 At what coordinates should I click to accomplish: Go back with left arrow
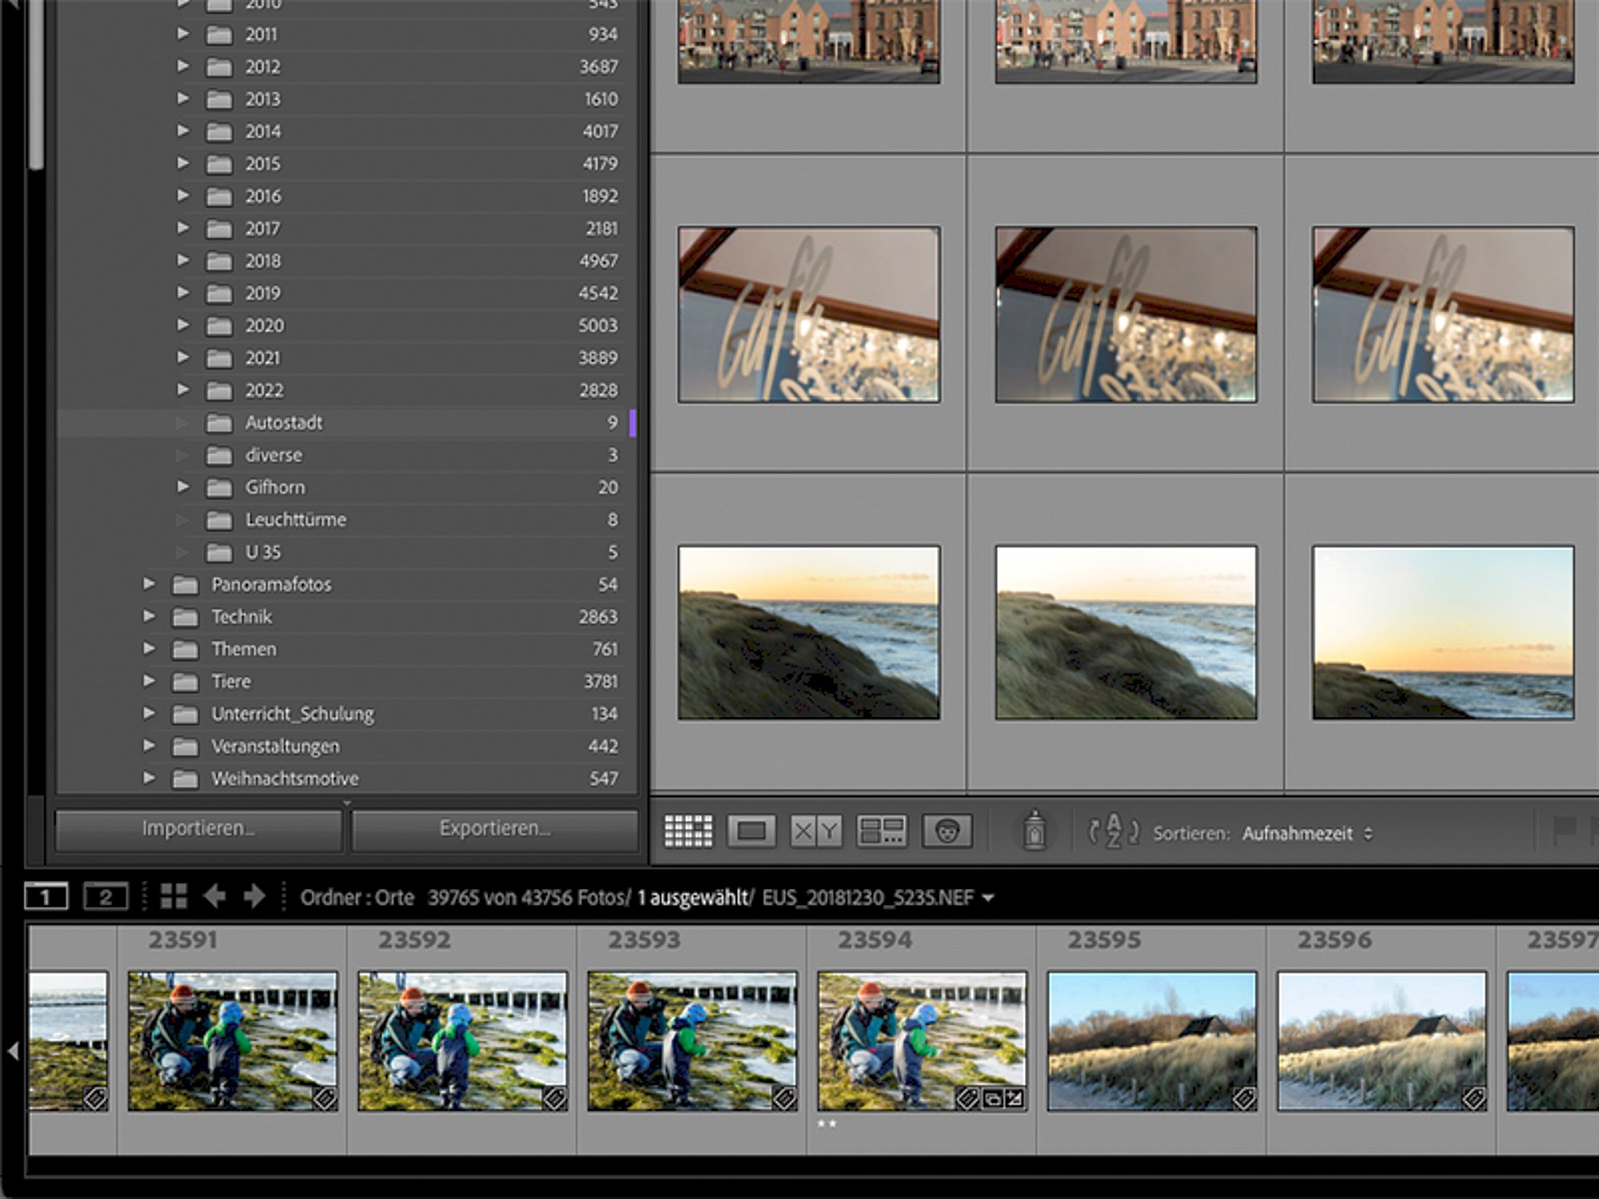click(x=214, y=897)
